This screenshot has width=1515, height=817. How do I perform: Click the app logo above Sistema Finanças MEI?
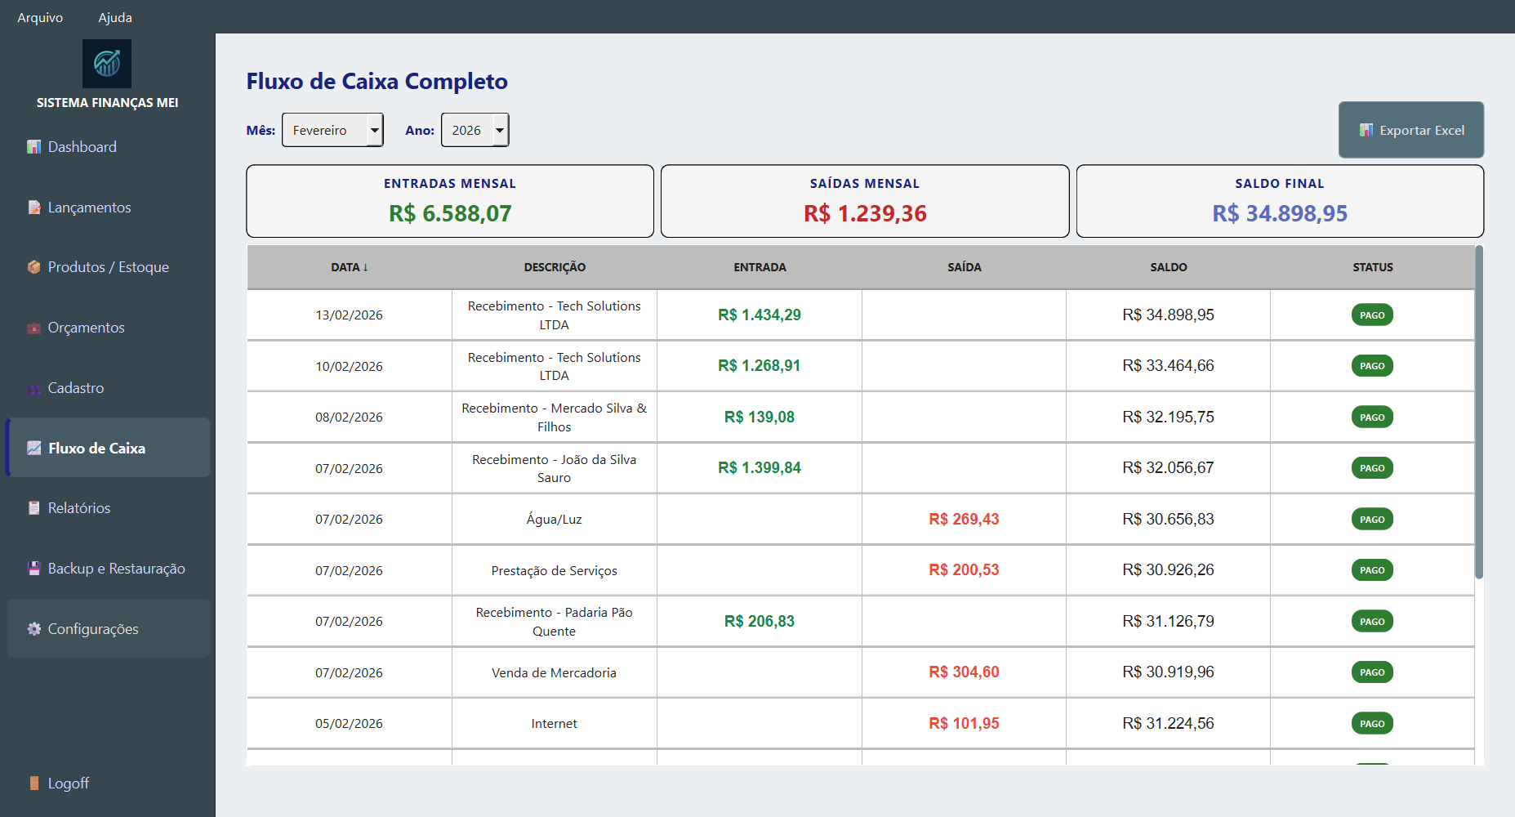tap(107, 64)
